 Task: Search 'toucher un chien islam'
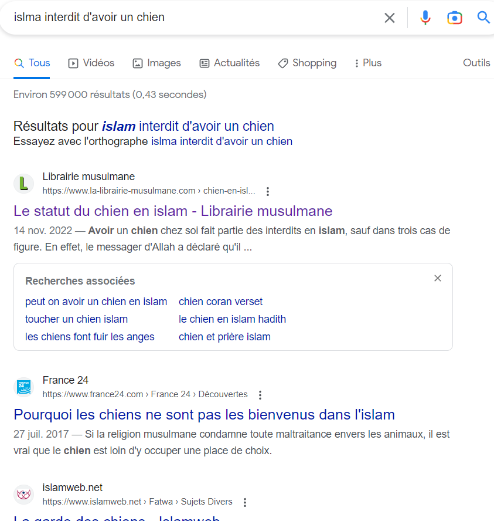(x=76, y=319)
